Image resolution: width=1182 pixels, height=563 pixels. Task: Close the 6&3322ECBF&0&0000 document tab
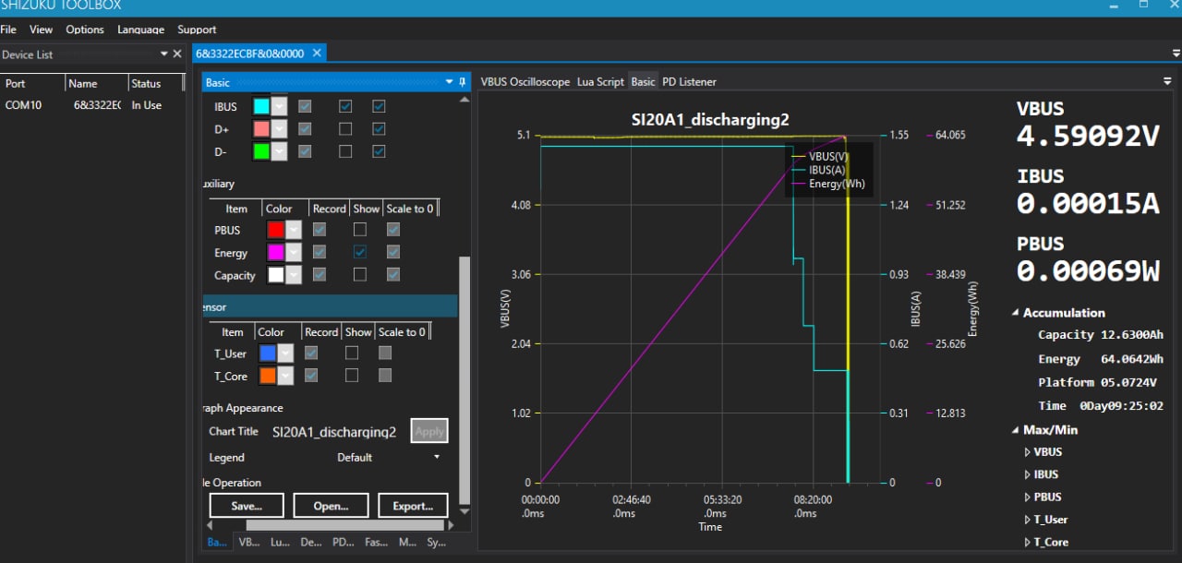click(x=317, y=53)
